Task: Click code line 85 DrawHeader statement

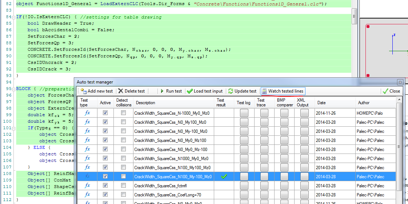Action: click(61, 23)
